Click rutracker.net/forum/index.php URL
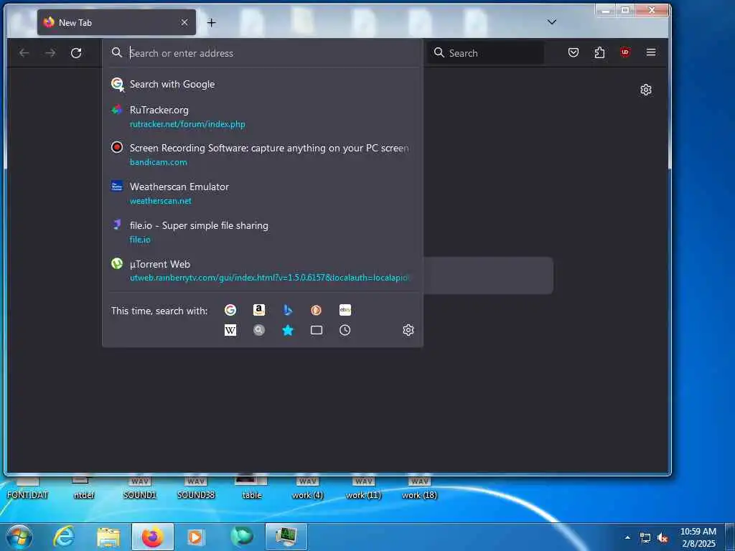Viewport: 735px width, 551px height. (x=187, y=124)
